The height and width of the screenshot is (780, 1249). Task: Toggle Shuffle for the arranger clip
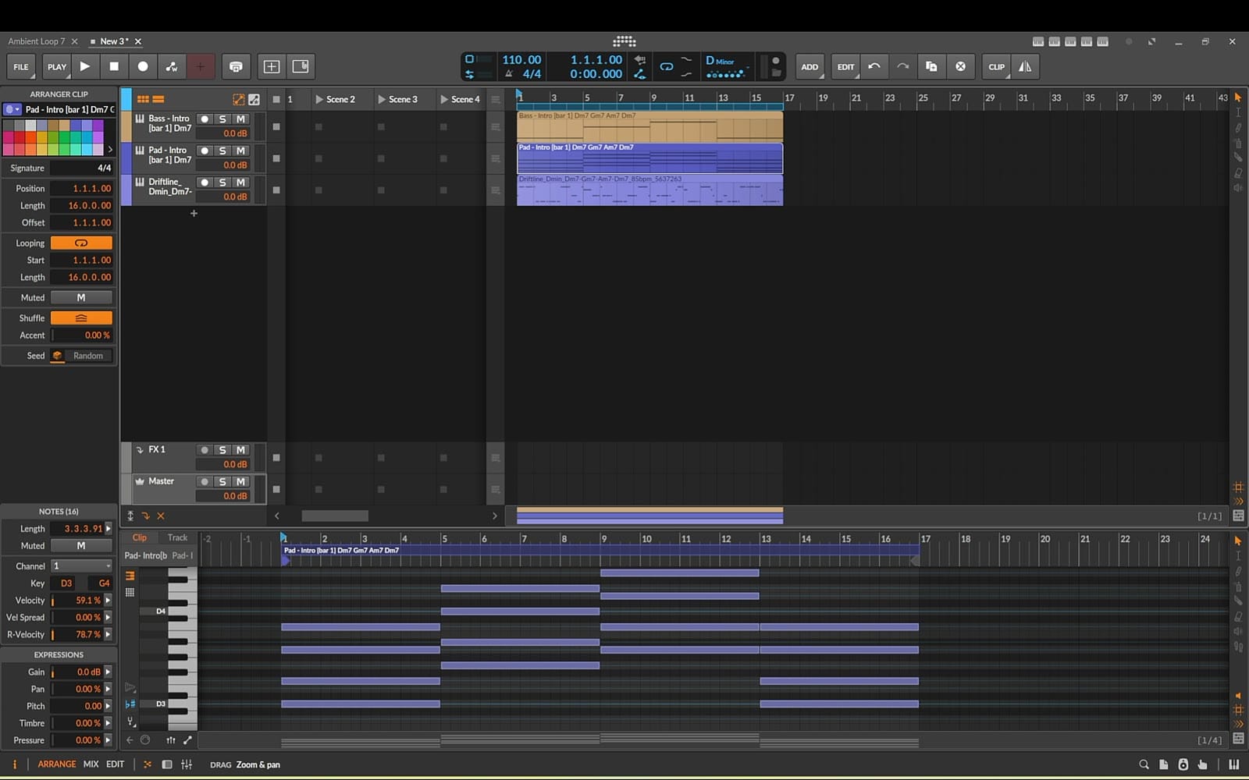[x=81, y=318]
